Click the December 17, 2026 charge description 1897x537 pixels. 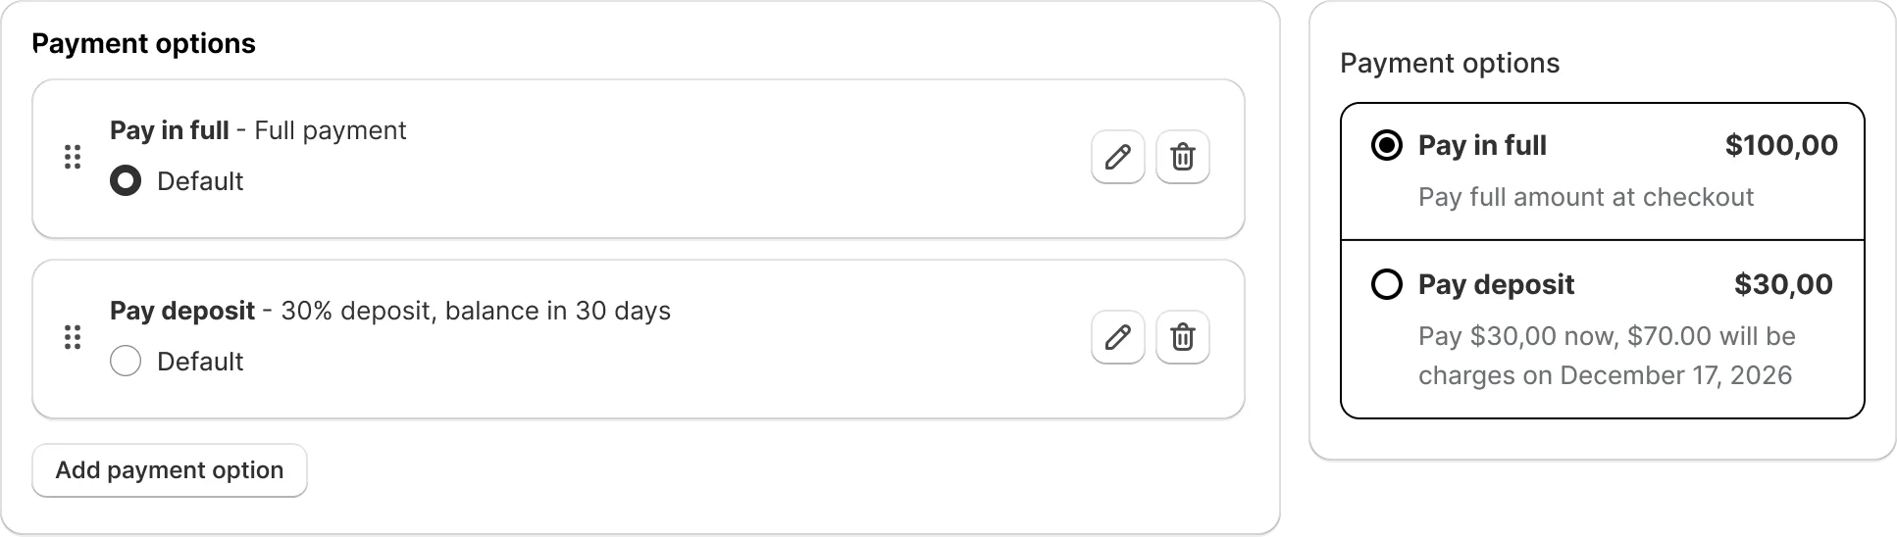1606,375
